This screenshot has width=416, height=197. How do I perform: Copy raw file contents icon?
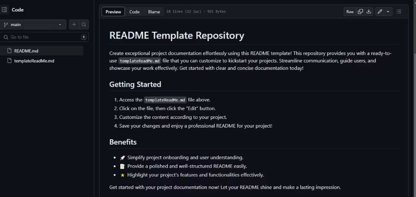click(360, 12)
